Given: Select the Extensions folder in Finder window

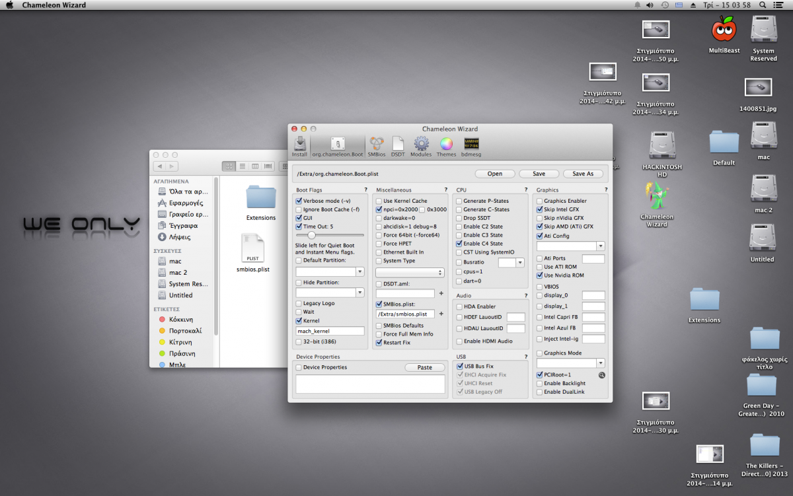Looking at the screenshot, I should tap(261, 203).
